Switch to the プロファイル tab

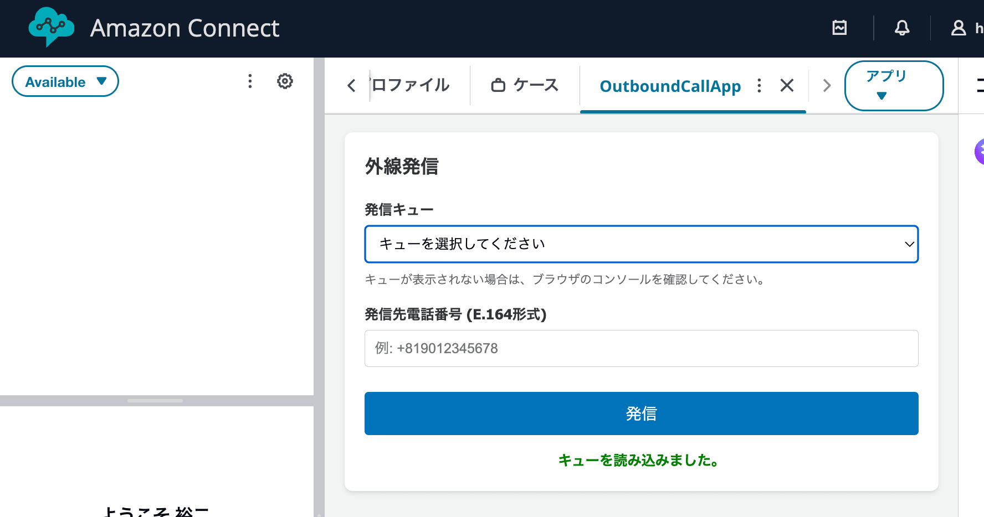[x=411, y=85]
